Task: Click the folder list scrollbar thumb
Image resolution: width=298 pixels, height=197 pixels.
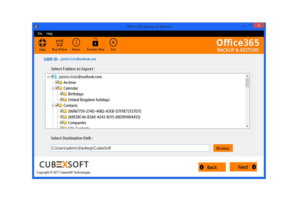Action: point(247,83)
